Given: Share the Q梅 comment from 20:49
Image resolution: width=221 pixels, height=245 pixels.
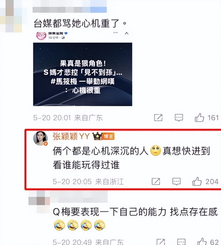Looking at the screenshot, I should [161, 242].
